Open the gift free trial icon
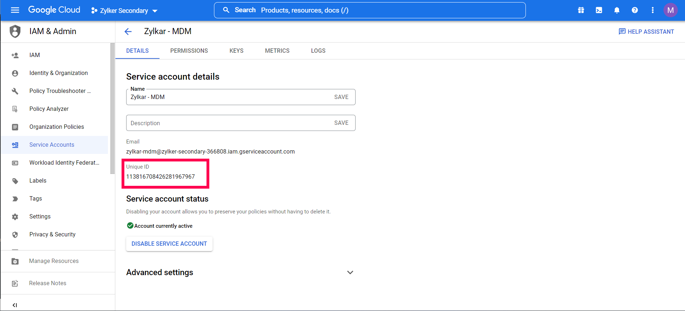This screenshot has width=685, height=311. tap(581, 10)
